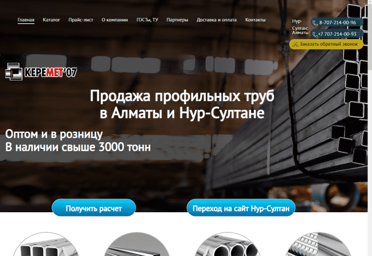372x256 pixels.
Task: Click the Керемет'07 logo
Action: (41, 72)
